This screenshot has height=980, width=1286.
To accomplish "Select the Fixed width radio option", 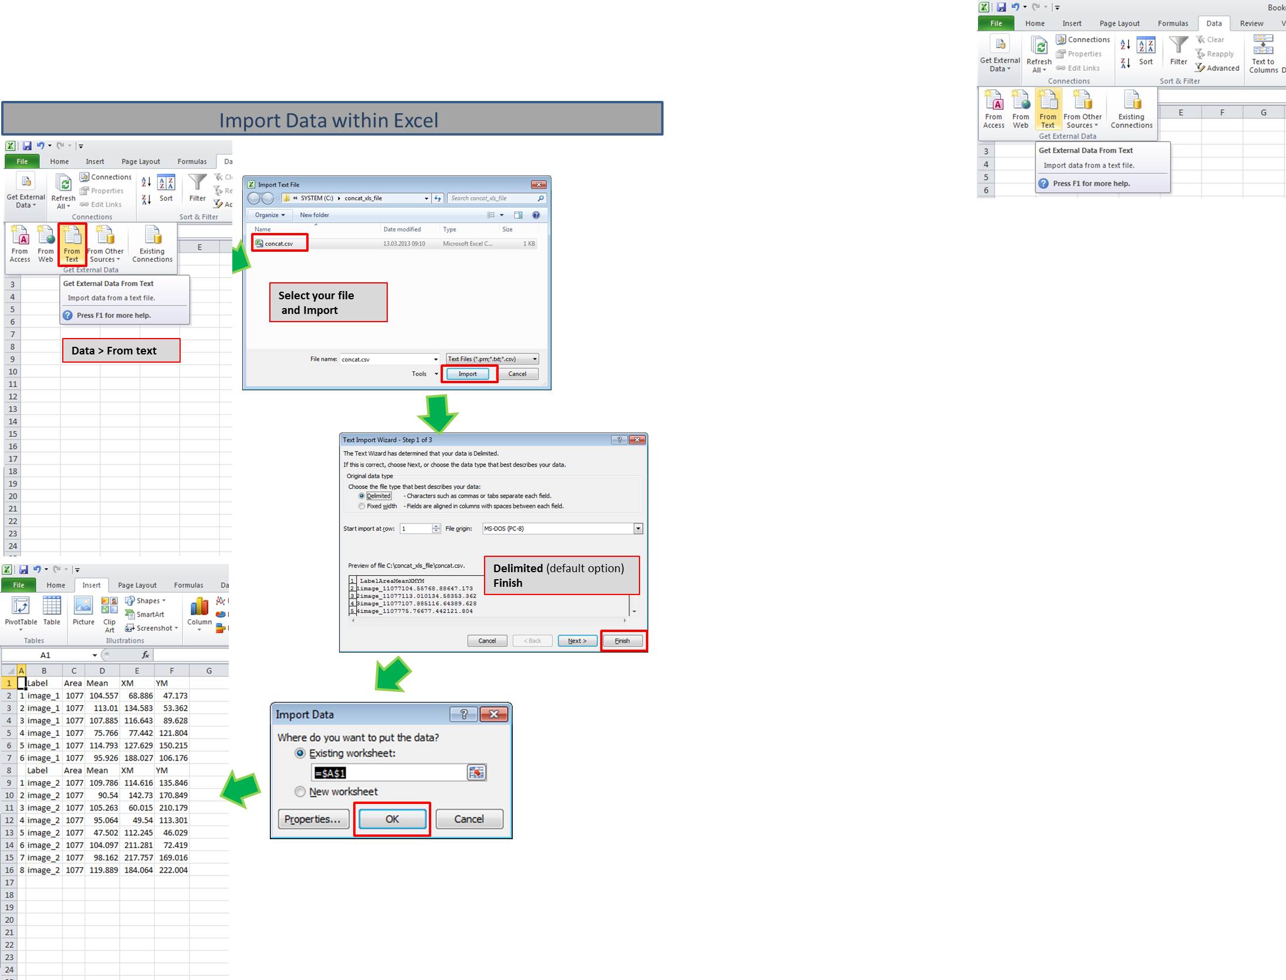I will [x=362, y=506].
